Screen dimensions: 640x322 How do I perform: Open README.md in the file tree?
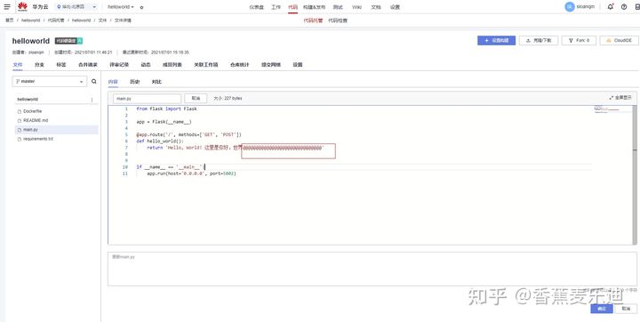click(36, 121)
